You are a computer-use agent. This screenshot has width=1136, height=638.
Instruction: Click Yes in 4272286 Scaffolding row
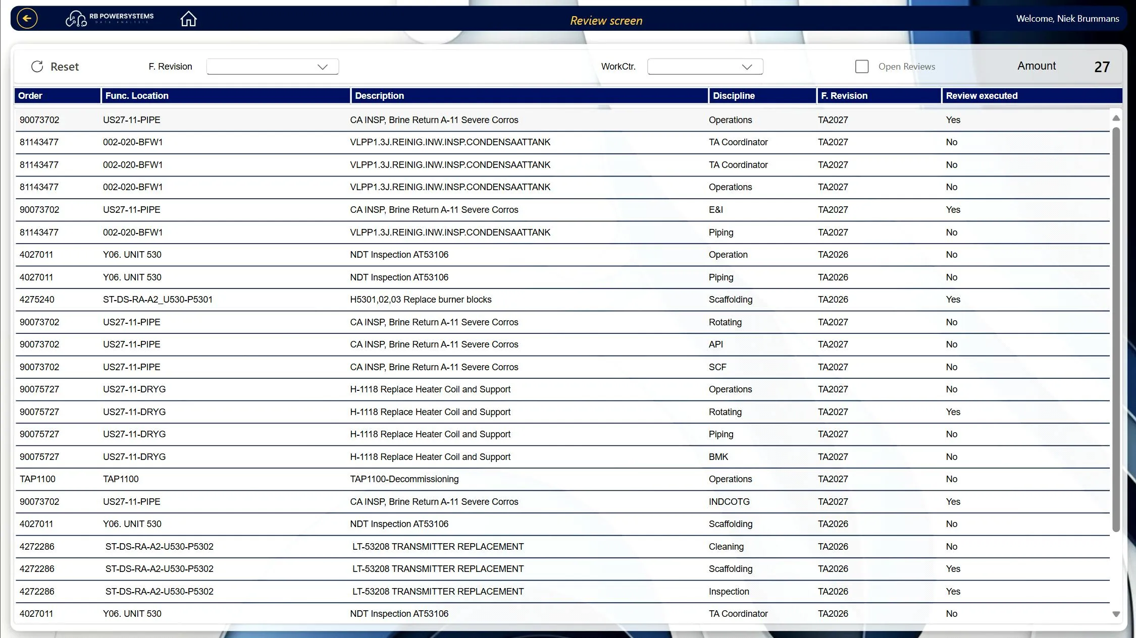point(953,569)
